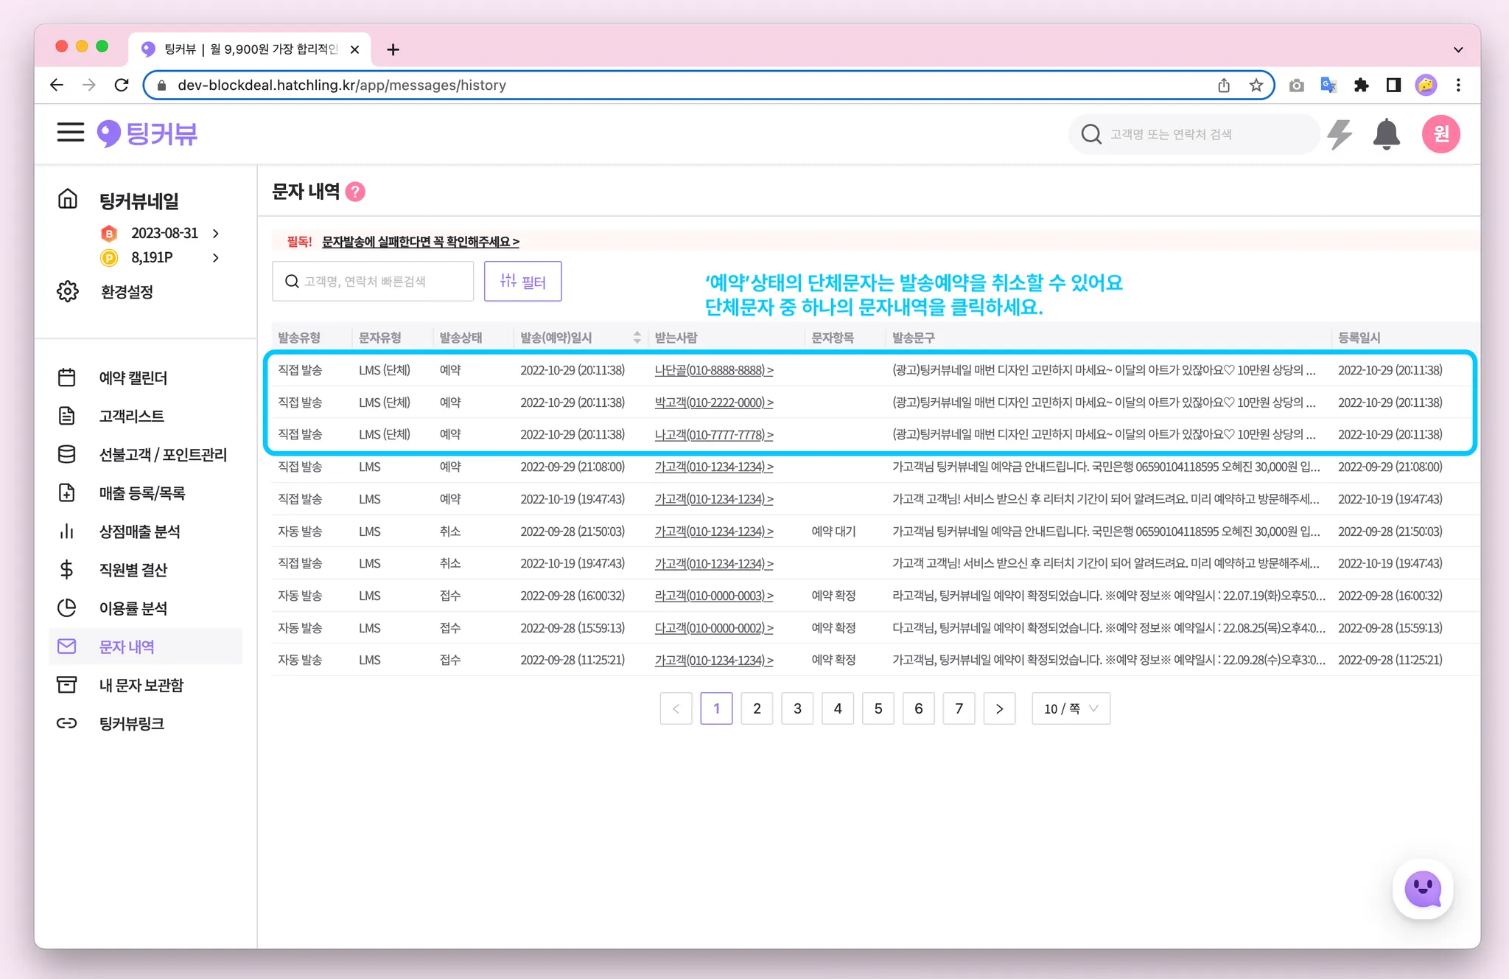
Task: Expand the 2023-08-31 subscription chevron
Action: [x=216, y=234]
